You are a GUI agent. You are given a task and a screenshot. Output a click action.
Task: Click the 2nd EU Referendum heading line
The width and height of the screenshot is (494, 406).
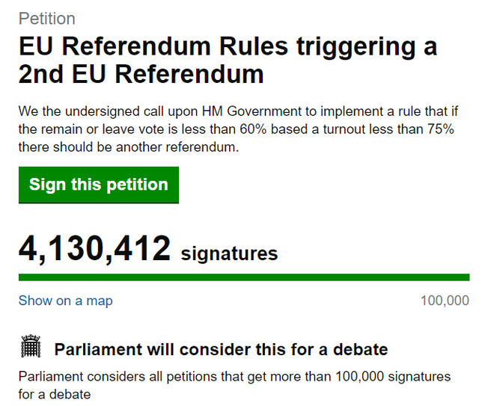[x=141, y=74]
